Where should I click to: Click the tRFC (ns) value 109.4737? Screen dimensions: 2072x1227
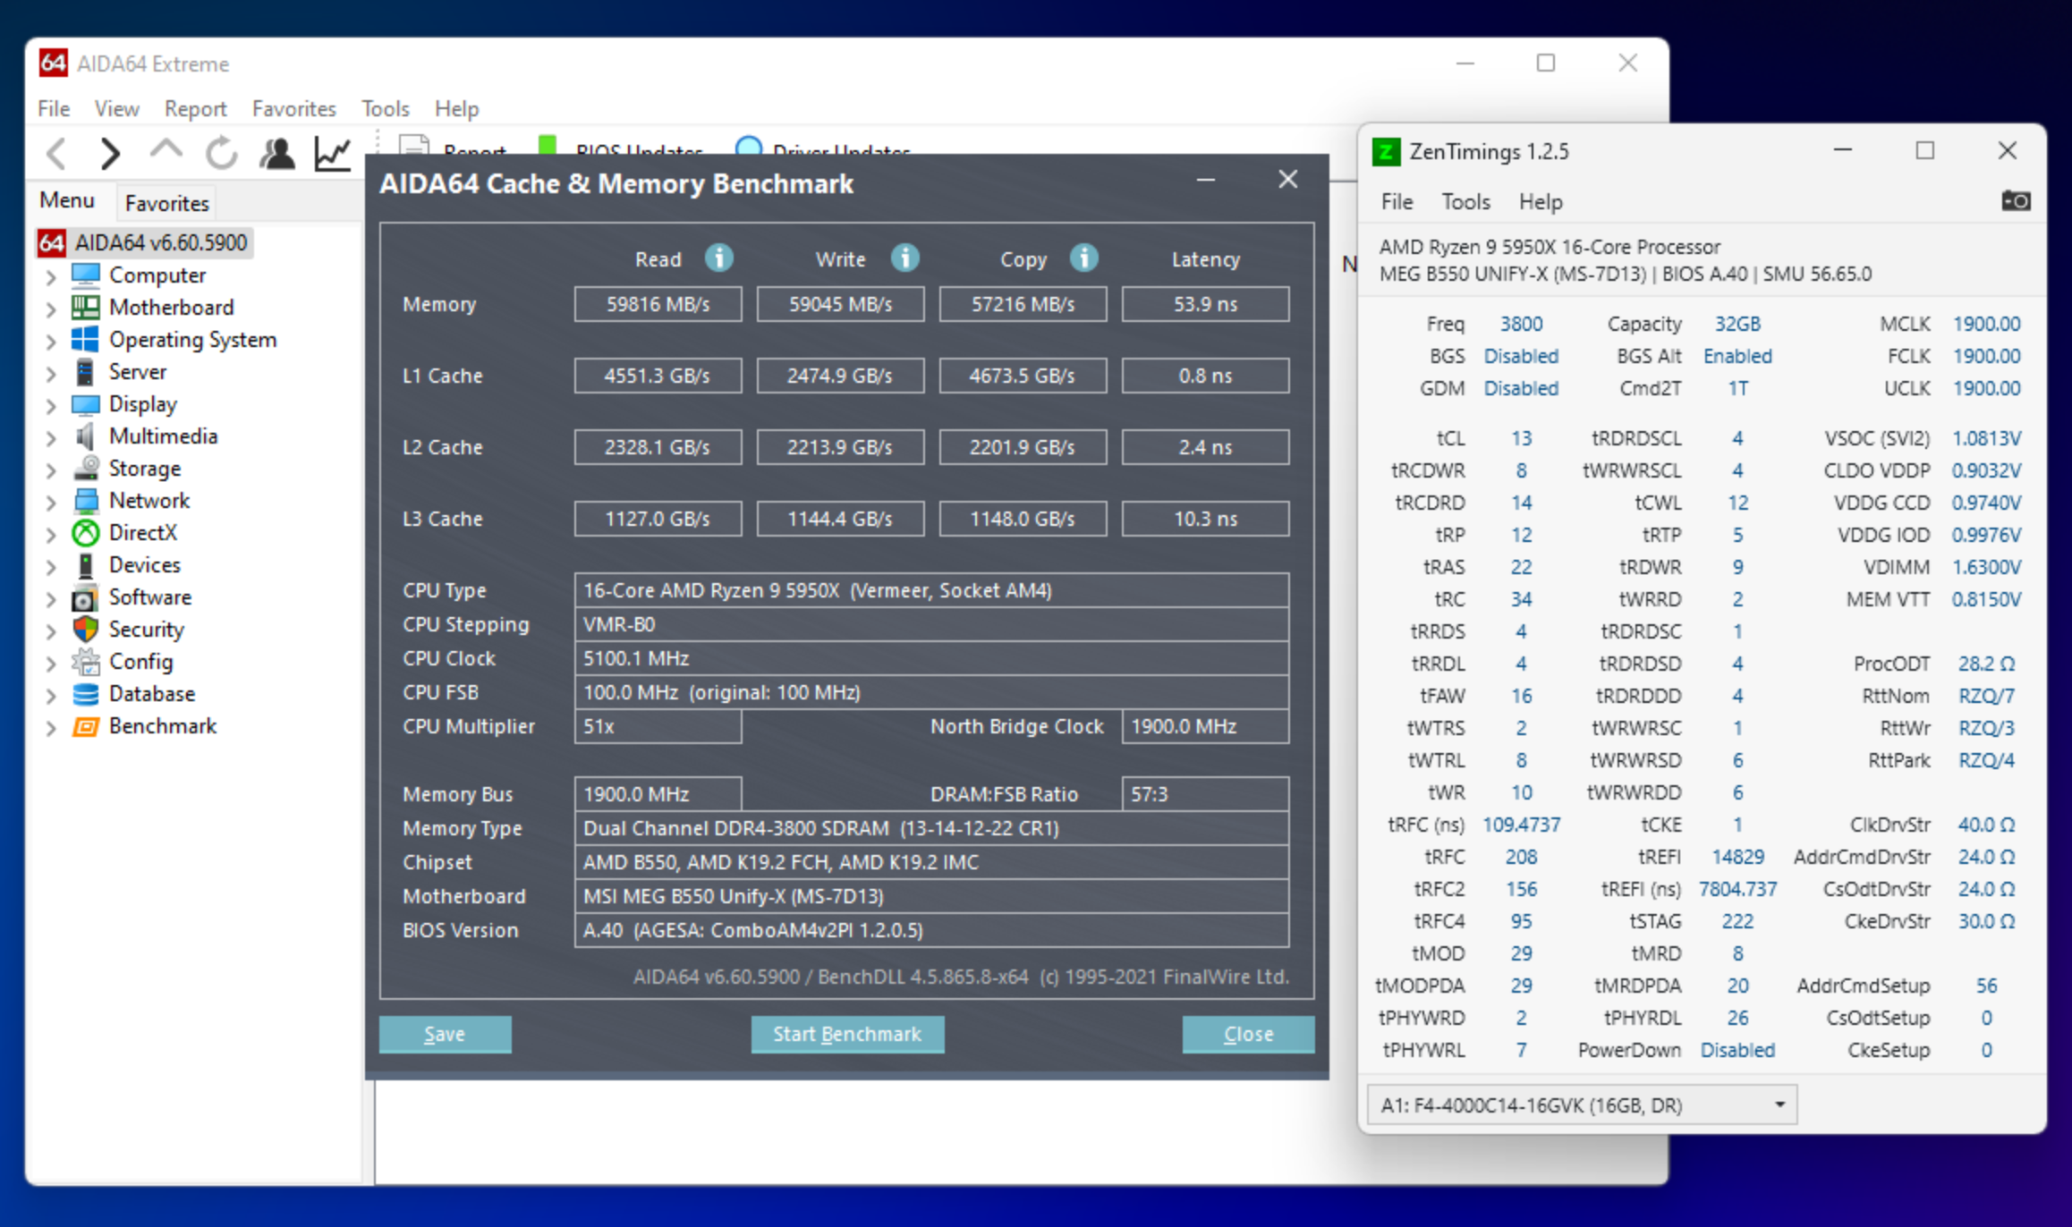pyautogui.click(x=1521, y=825)
